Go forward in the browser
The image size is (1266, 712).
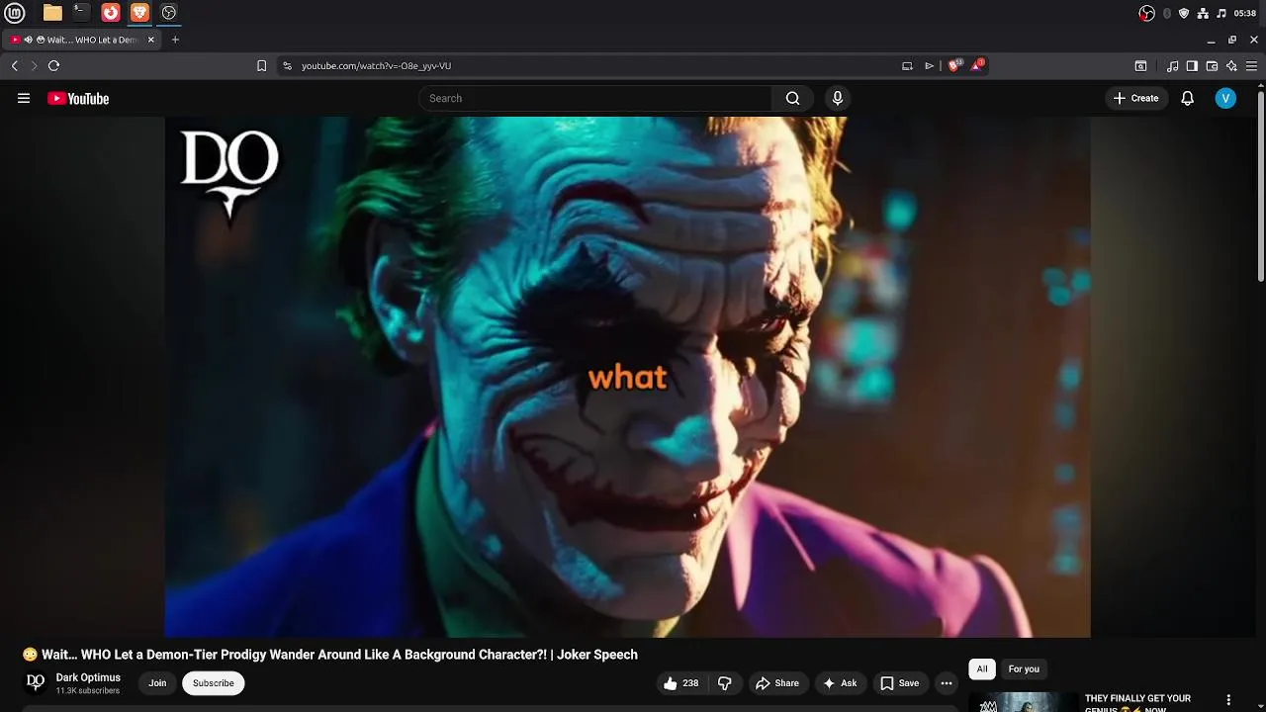coord(34,65)
